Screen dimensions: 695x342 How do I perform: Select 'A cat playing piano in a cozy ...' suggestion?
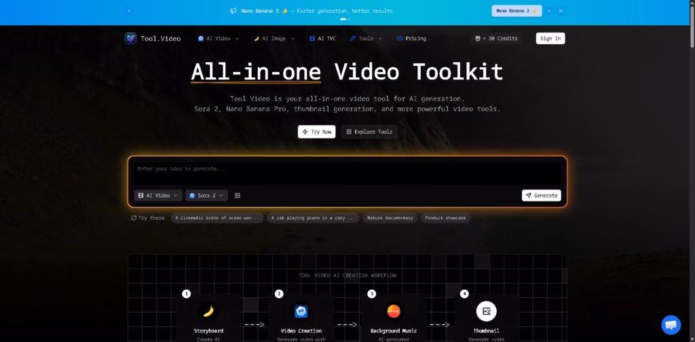click(x=313, y=218)
